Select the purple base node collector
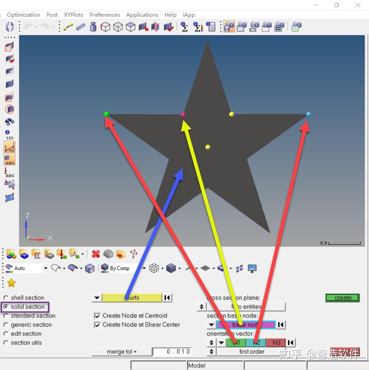369x370 pixels. (246, 325)
